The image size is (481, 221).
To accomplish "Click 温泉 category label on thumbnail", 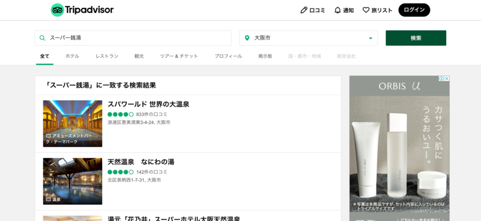I will [54, 199].
